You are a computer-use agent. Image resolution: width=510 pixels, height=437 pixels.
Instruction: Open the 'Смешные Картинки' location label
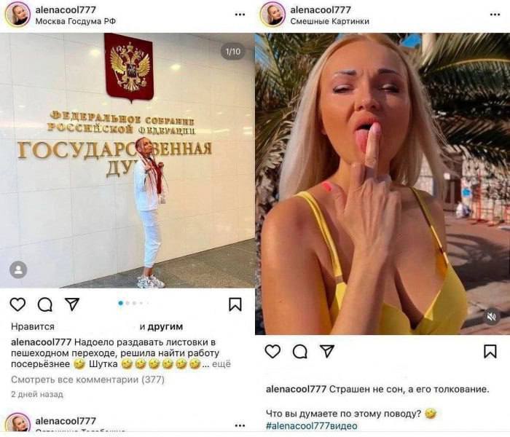click(x=329, y=21)
